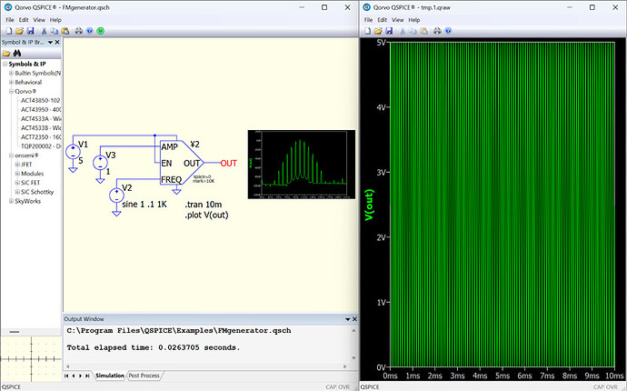Select ACT43950 item in Qorvo tree
Screen dimensions: 627x391
coord(41,110)
